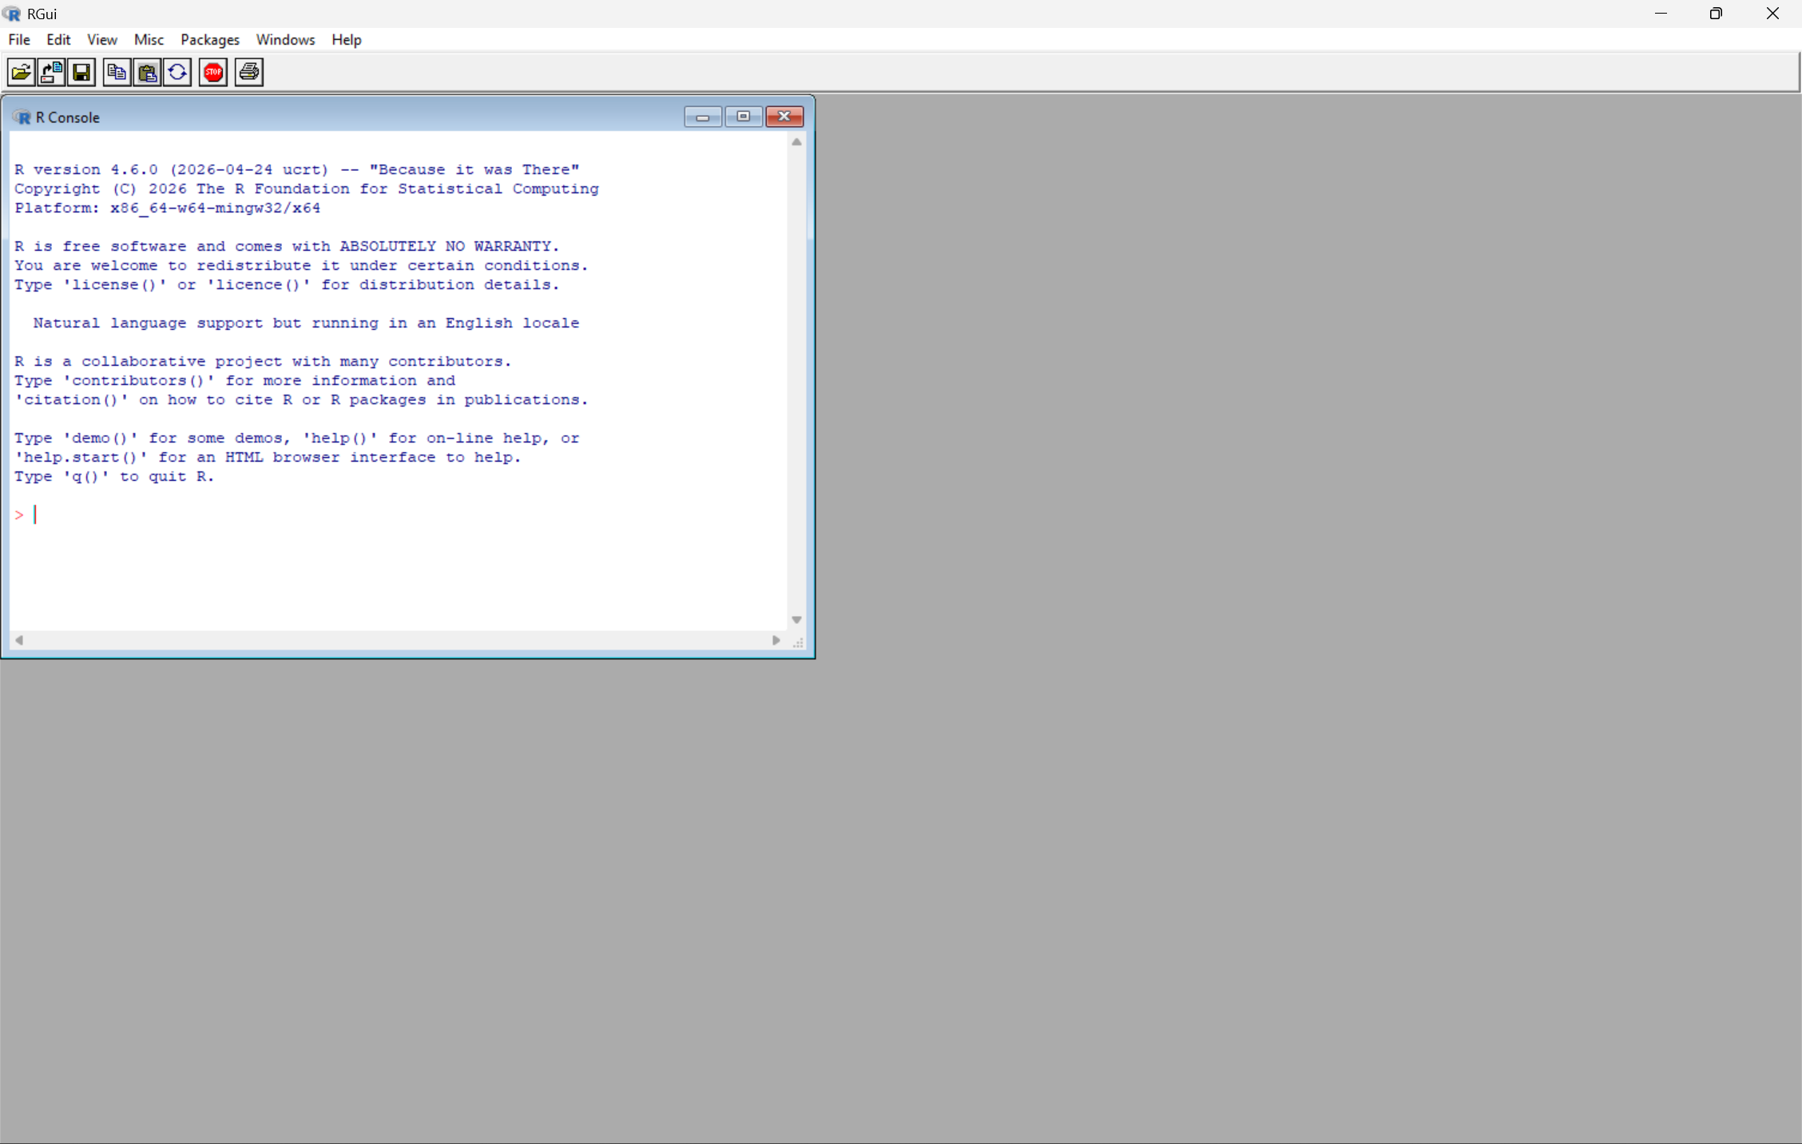
Task: Open the Packages menu
Action: (x=210, y=40)
